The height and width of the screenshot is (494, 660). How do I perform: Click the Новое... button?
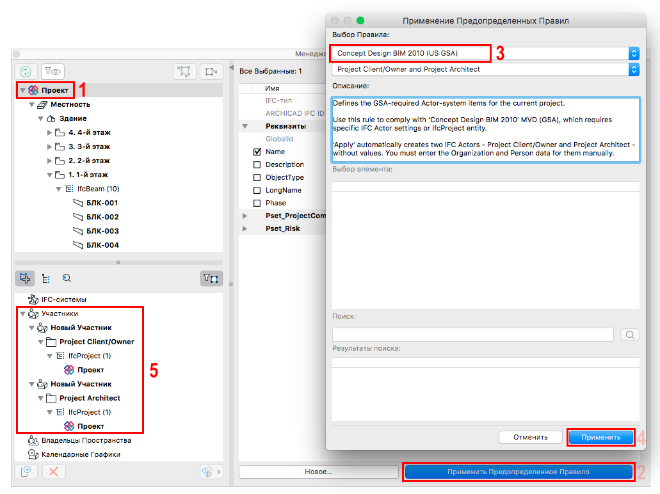[318, 472]
